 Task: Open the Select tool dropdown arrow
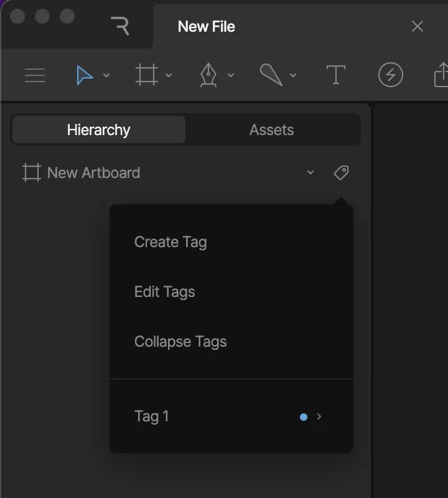[x=106, y=76]
